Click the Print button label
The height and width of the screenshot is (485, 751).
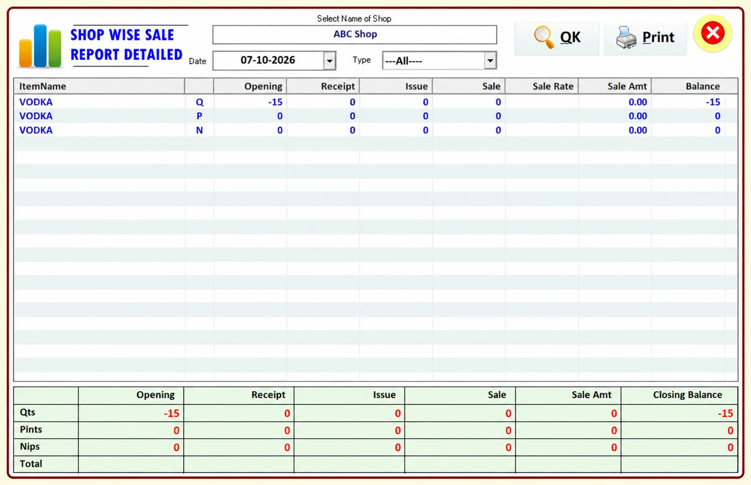(x=658, y=37)
